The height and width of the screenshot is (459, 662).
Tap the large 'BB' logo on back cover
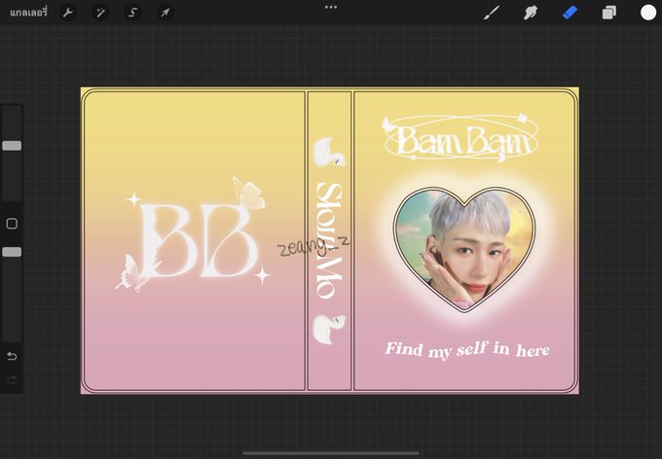tap(199, 240)
